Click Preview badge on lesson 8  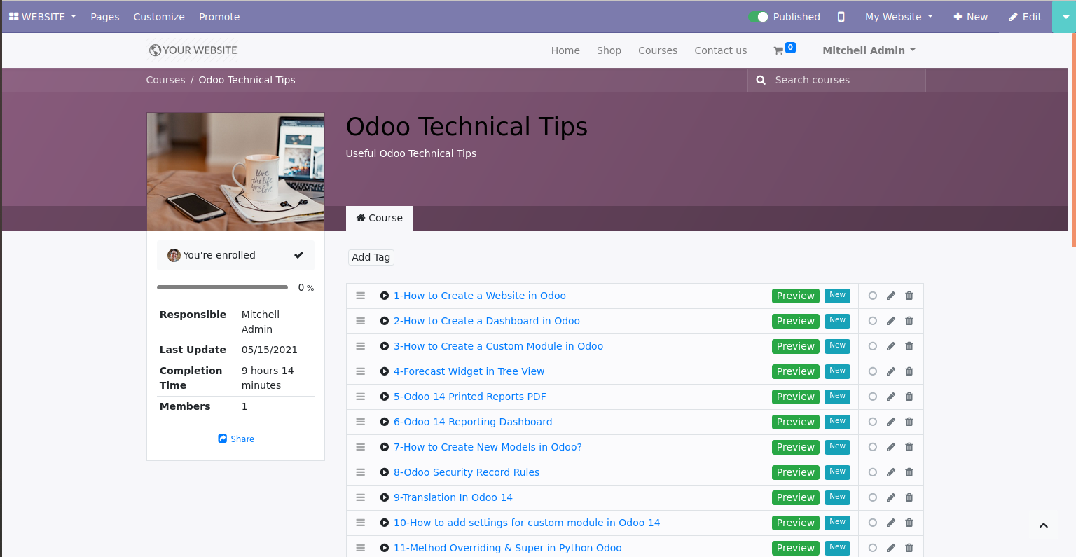(796, 472)
